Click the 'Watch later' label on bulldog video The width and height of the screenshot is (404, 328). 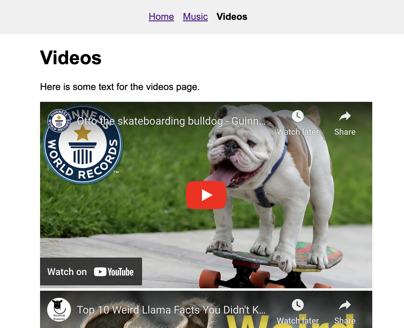point(298,132)
